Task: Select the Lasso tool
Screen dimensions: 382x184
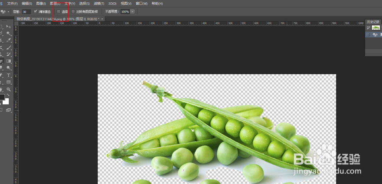Action: tap(1, 33)
